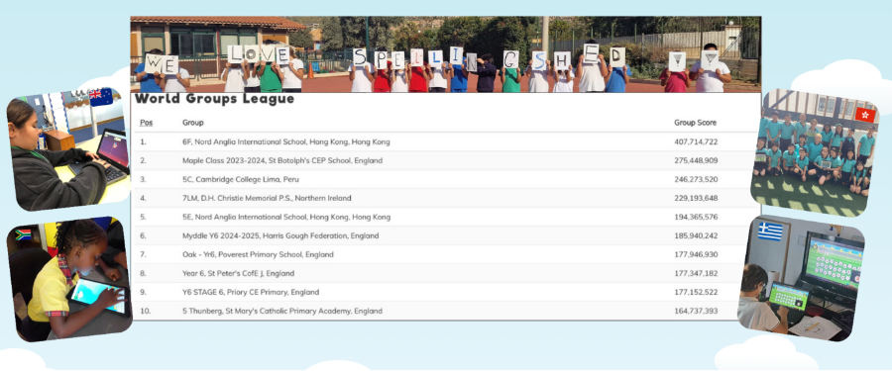The height and width of the screenshot is (371, 892).
Task: Open the girl typing on laptop photo
Action: click(67, 148)
